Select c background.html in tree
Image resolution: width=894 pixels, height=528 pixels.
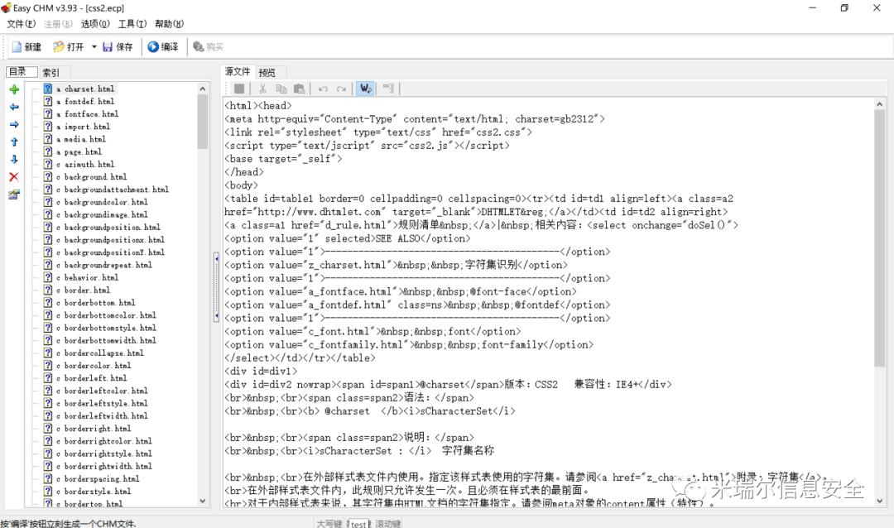point(92,177)
